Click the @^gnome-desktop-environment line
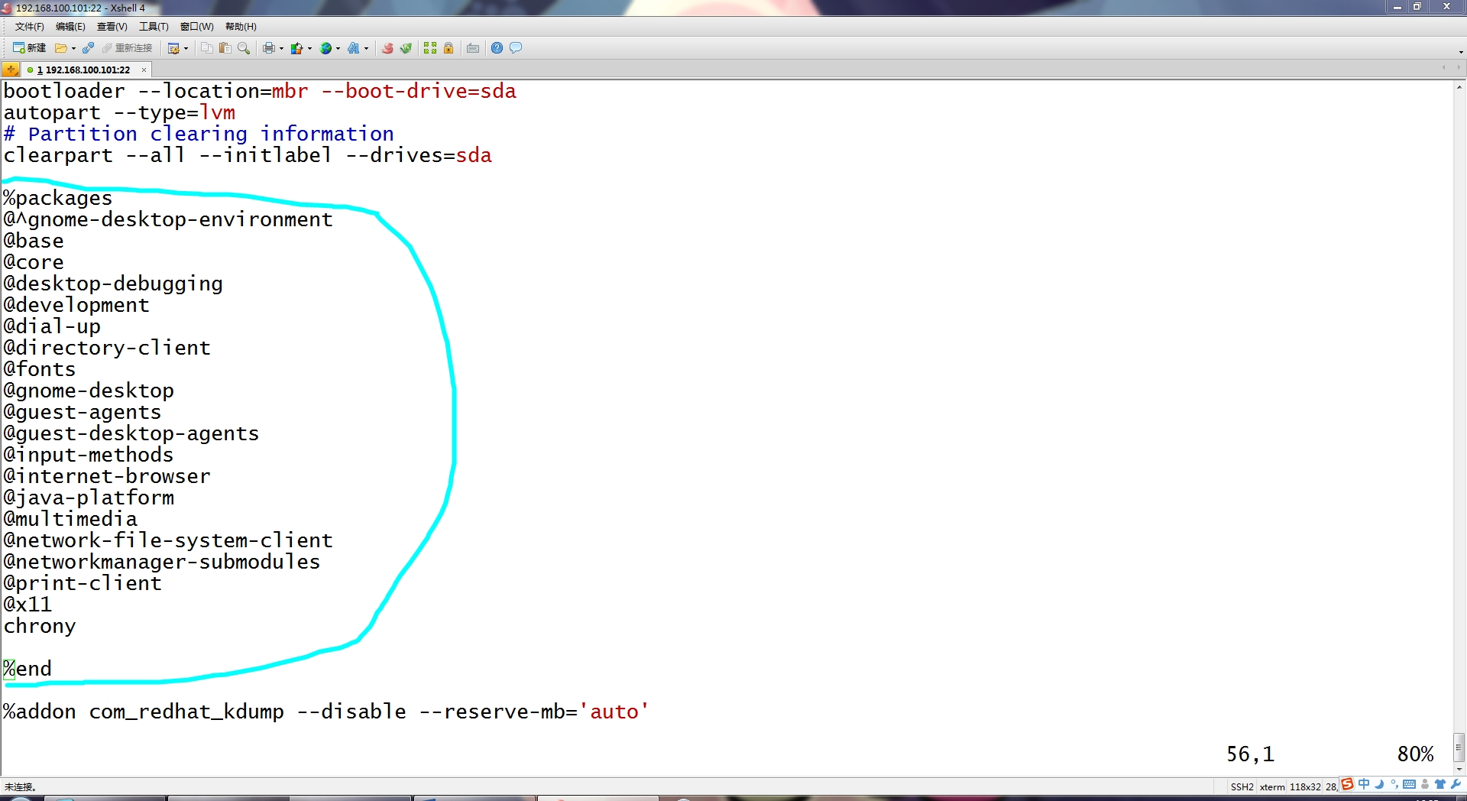The height and width of the screenshot is (801, 1467). (x=168, y=219)
